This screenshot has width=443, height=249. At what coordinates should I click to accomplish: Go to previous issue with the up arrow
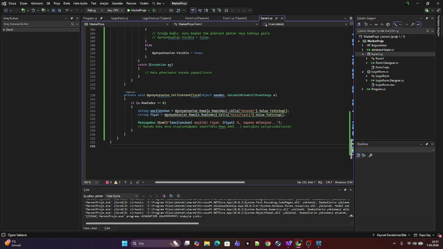click(x=125, y=182)
